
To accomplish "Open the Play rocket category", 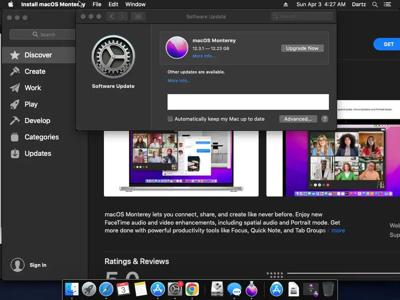I will [31, 104].
